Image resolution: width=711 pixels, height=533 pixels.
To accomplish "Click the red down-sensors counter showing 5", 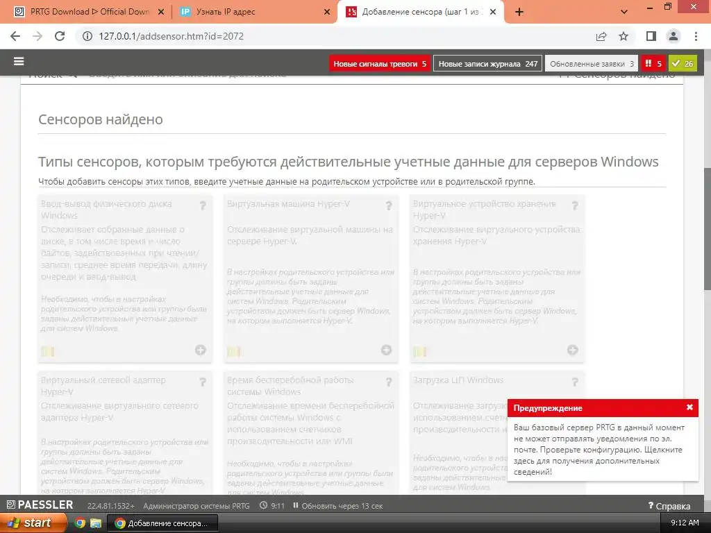I will [653, 63].
